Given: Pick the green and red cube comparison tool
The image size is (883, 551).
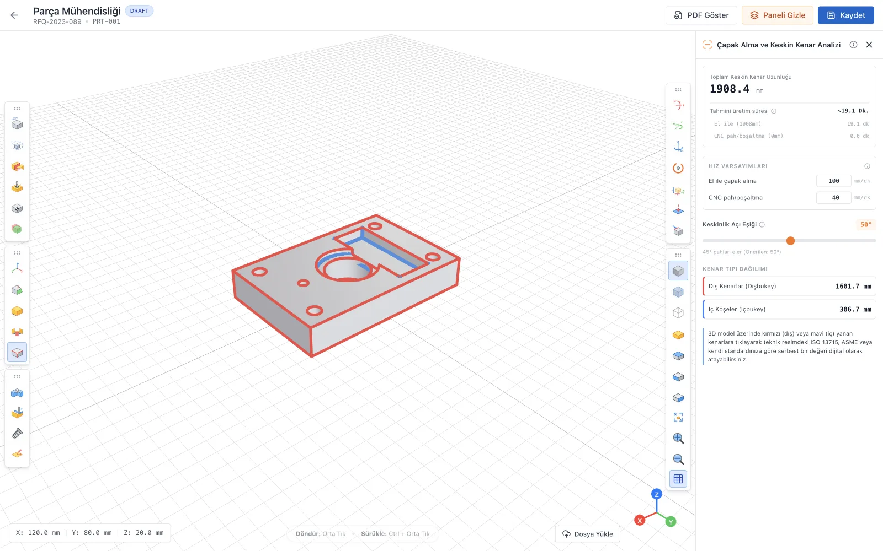Looking at the screenshot, I should pos(17,229).
